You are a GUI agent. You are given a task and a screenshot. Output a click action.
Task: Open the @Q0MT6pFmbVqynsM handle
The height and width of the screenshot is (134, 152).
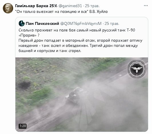[81, 23]
